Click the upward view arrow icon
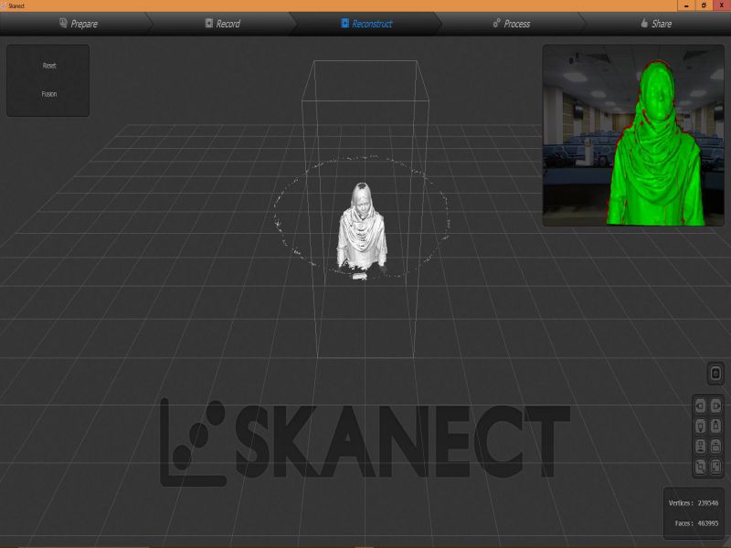731x548 pixels. click(716, 426)
